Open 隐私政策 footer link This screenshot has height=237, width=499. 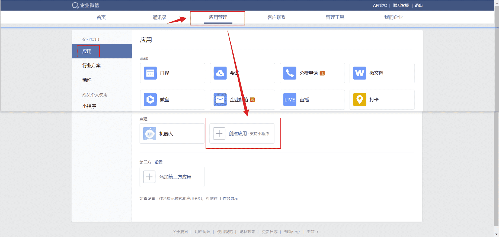(247, 232)
